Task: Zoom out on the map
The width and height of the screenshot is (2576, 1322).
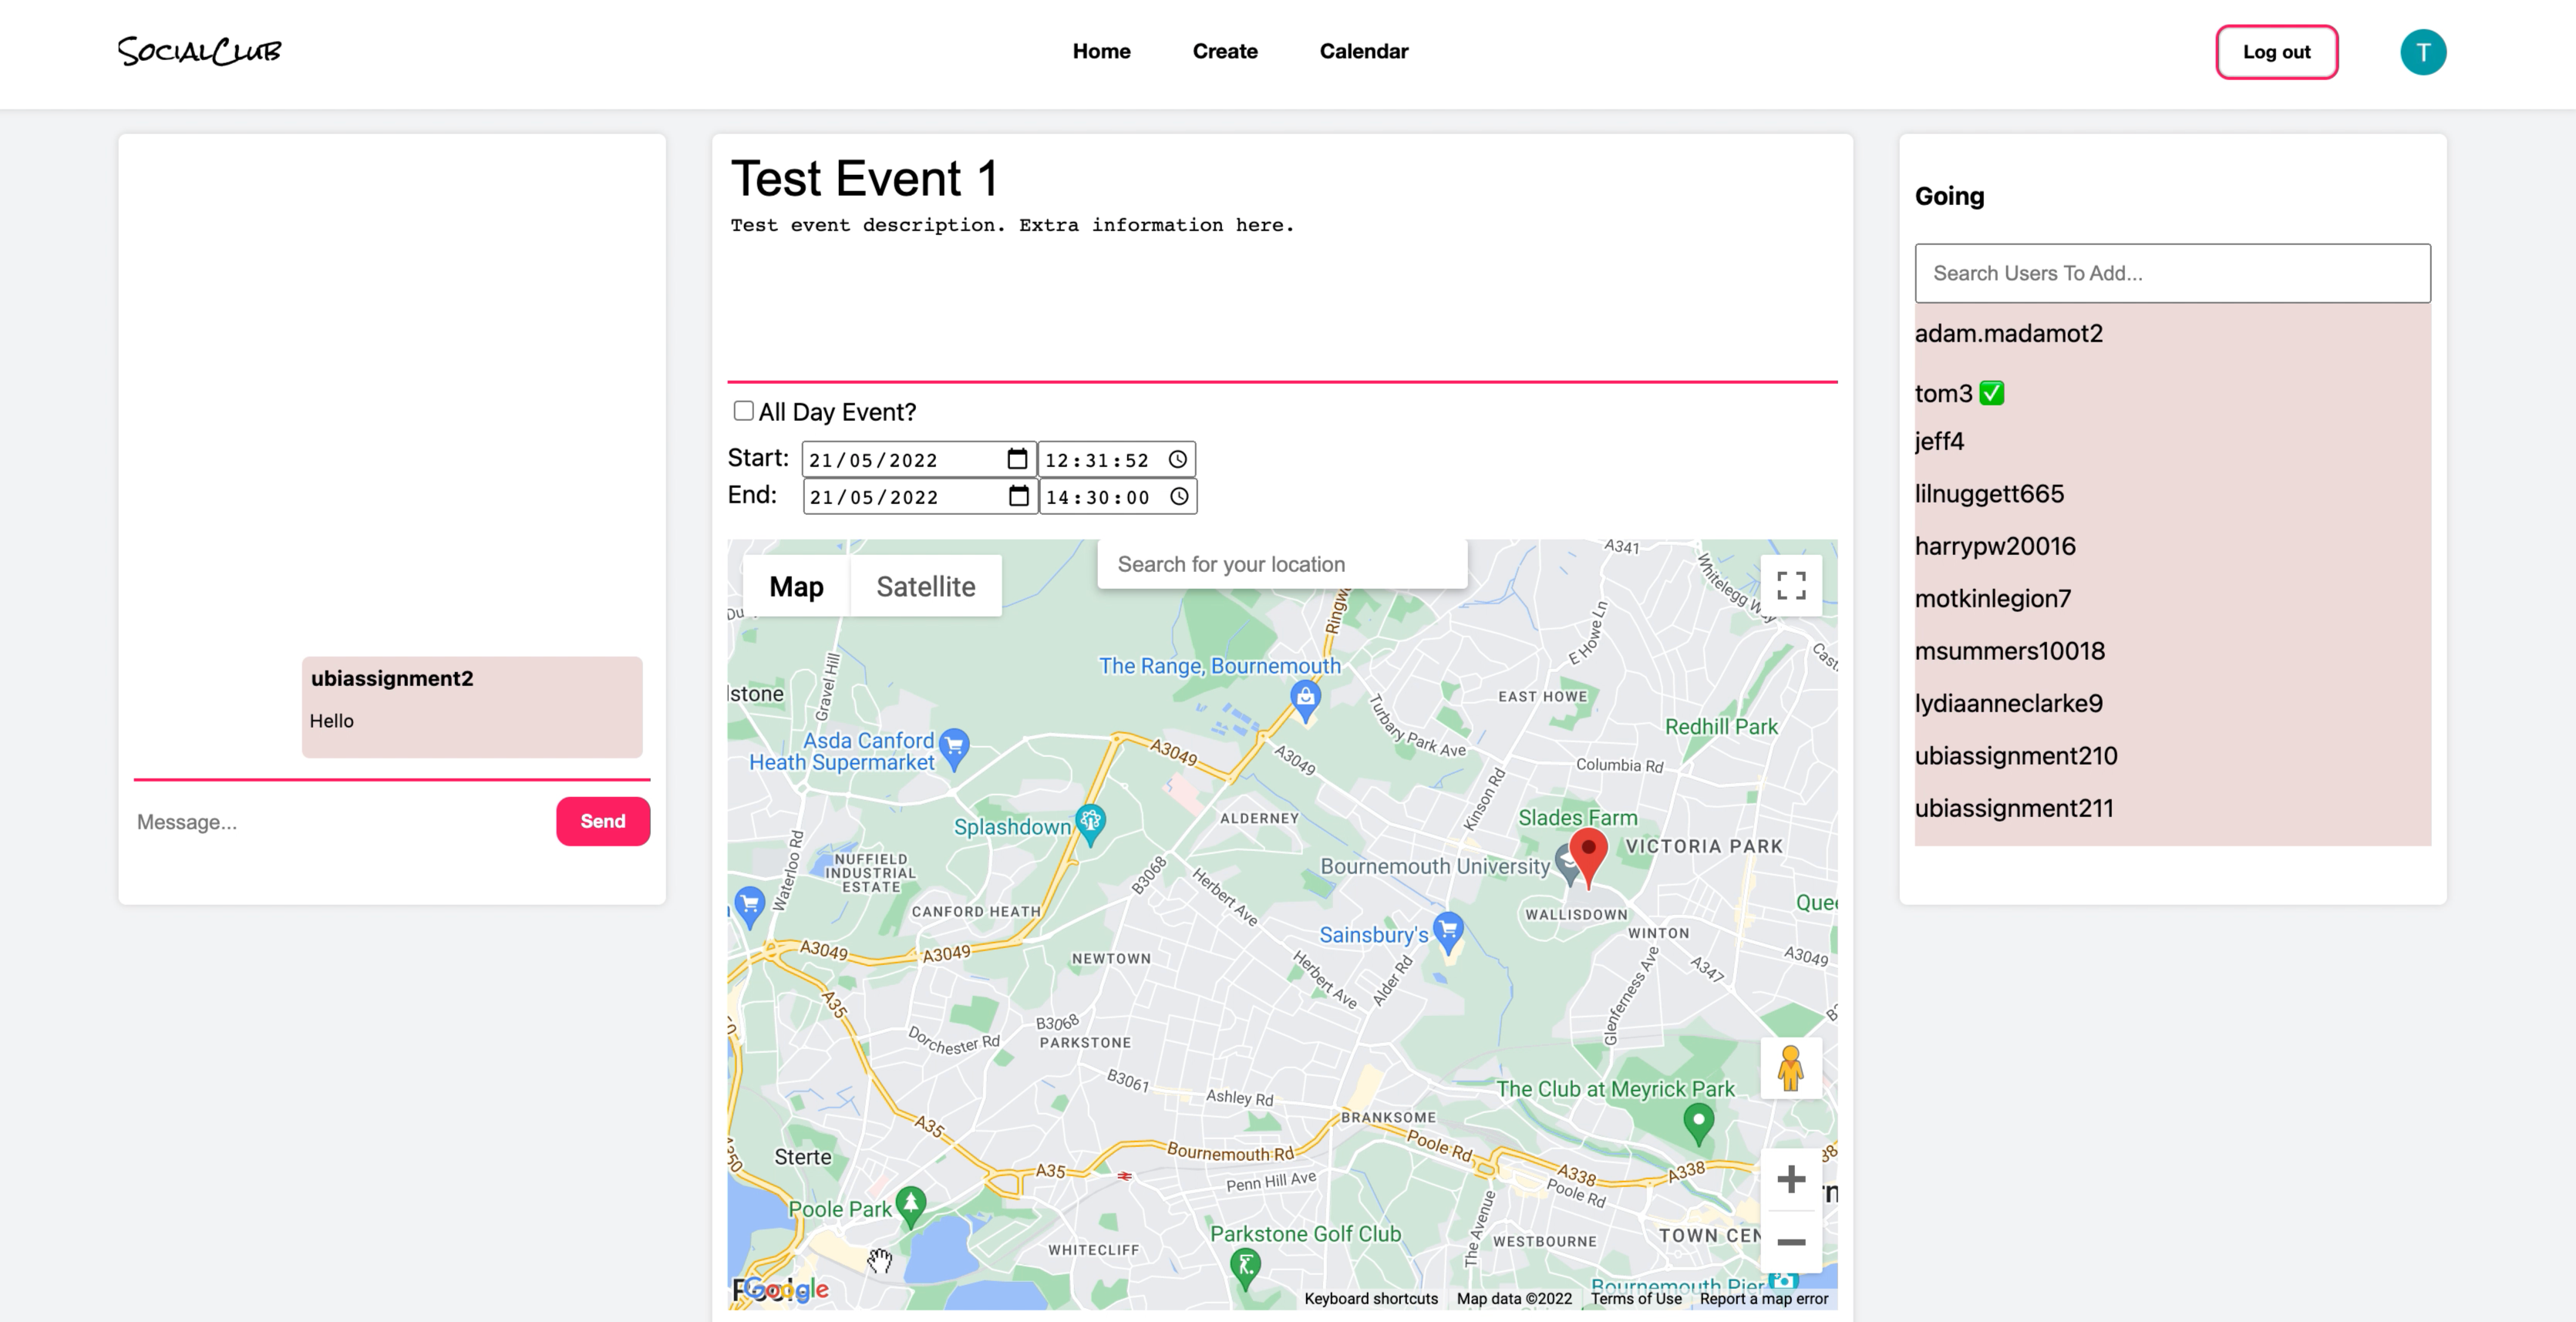Action: pos(1790,1242)
